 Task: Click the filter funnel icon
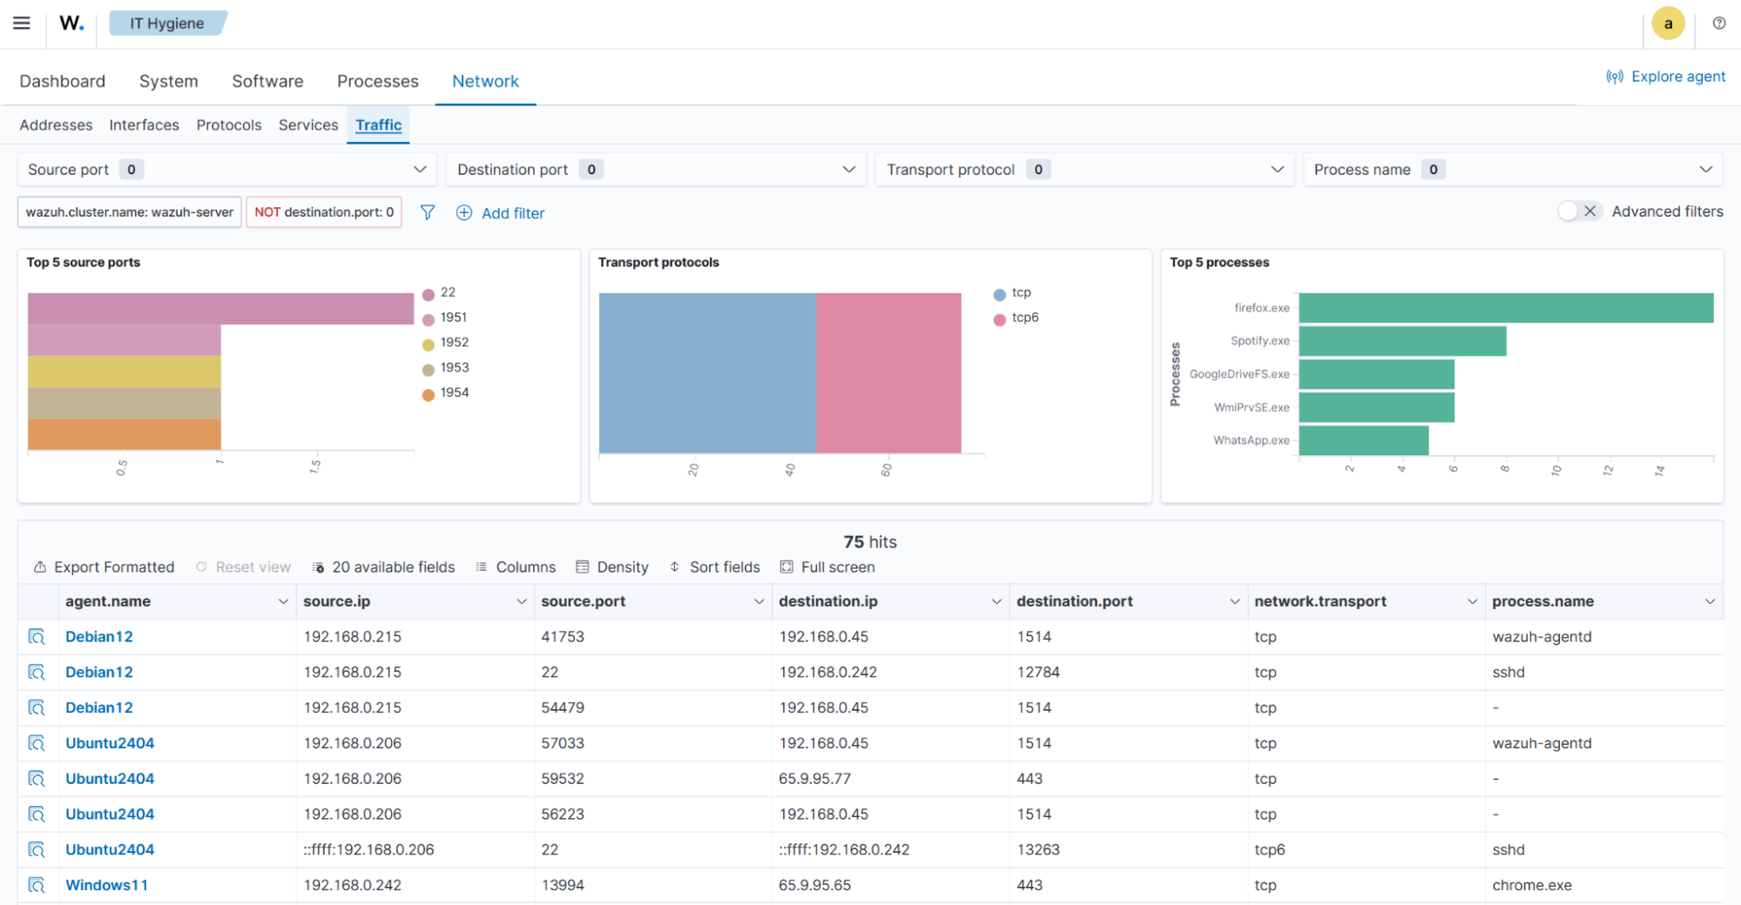click(x=428, y=212)
